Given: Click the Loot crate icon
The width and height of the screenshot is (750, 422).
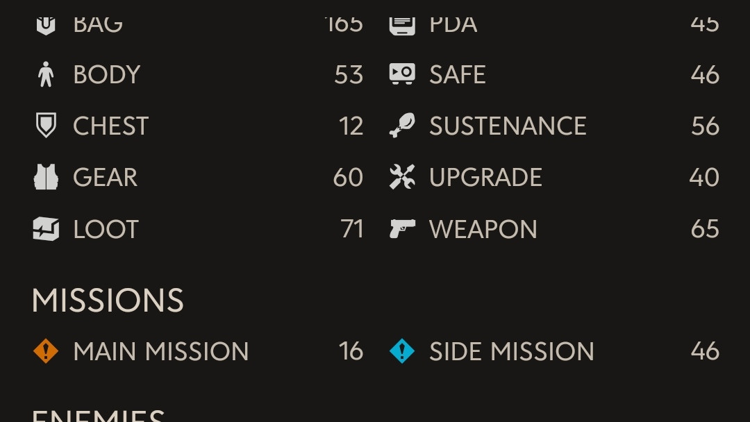Looking at the screenshot, I should [x=46, y=229].
